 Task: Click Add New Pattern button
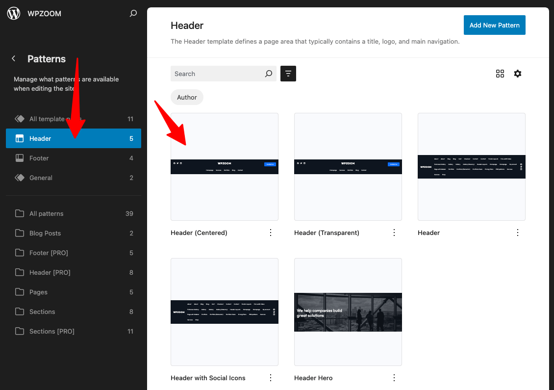(494, 25)
